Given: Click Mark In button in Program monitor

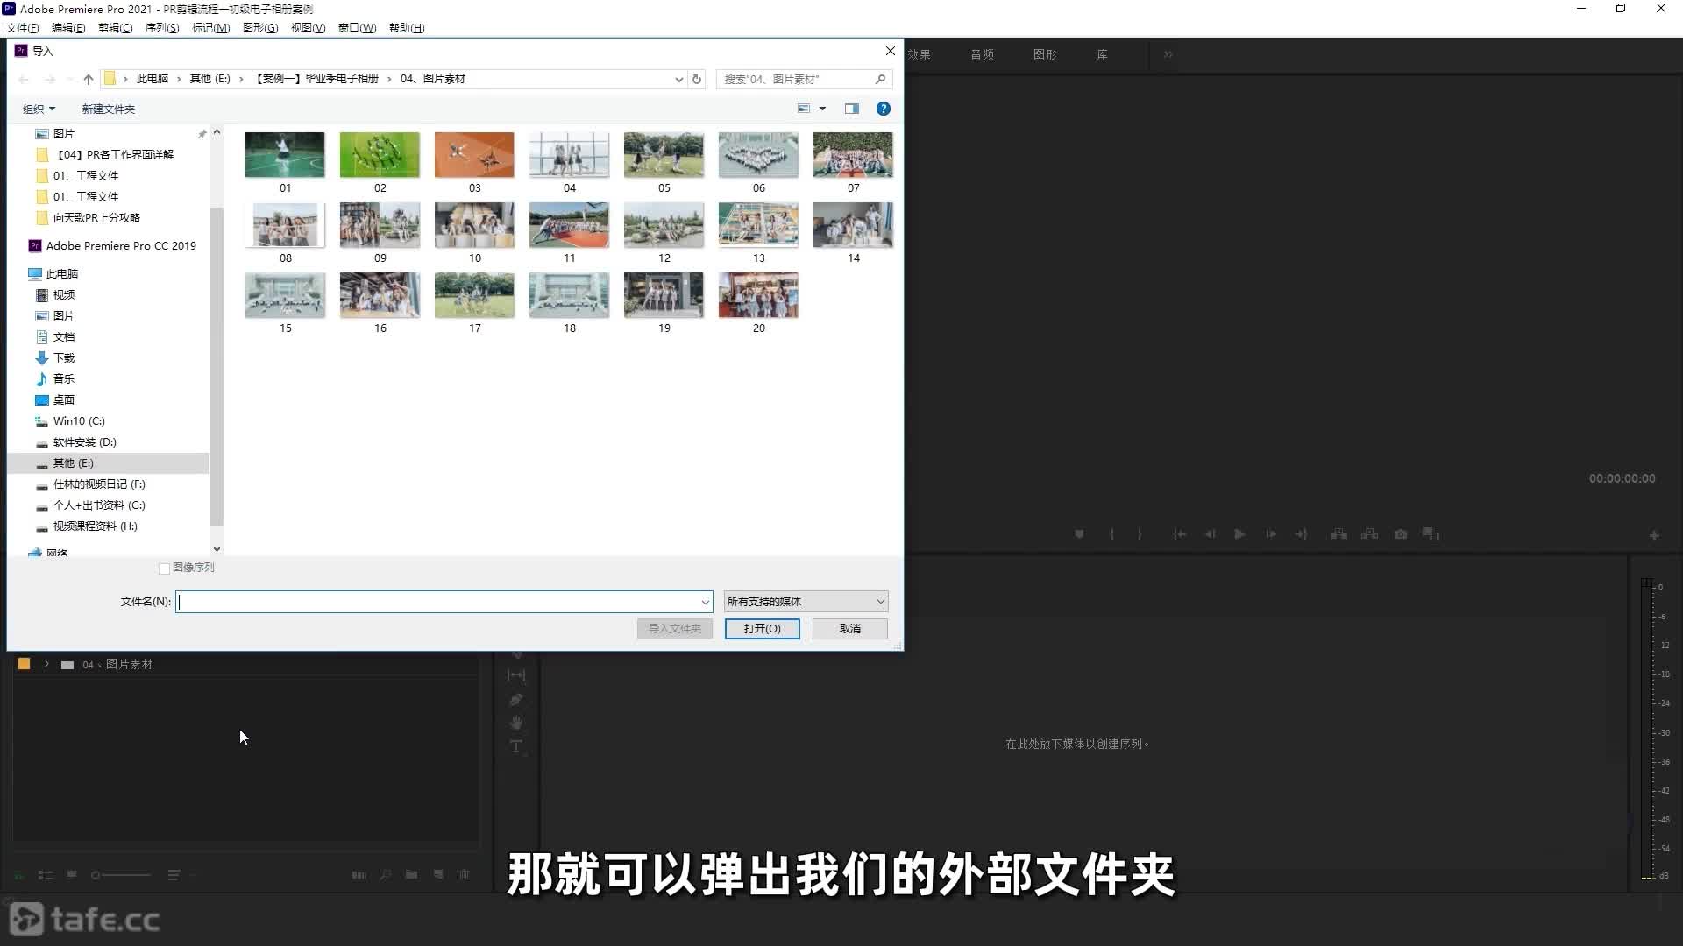Looking at the screenshot, I should pyautogui.click(x=1111, y=534).
